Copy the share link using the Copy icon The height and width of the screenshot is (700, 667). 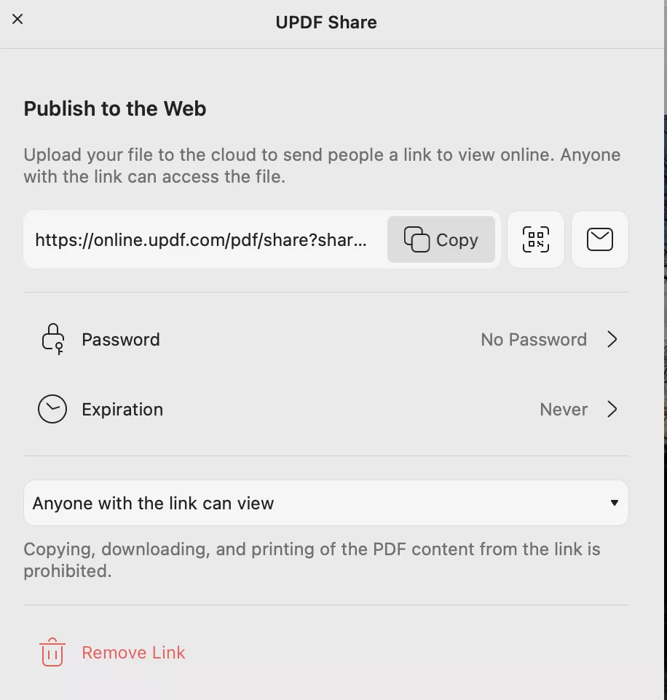pyautogui.click(x=441, y=239)
